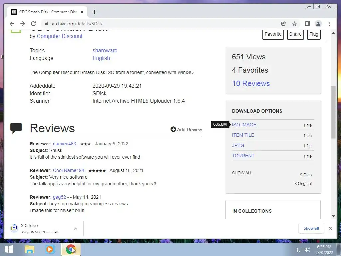Open the taskbar clock and date
Screen dimensions: 341x256
(x=324, y=250)
